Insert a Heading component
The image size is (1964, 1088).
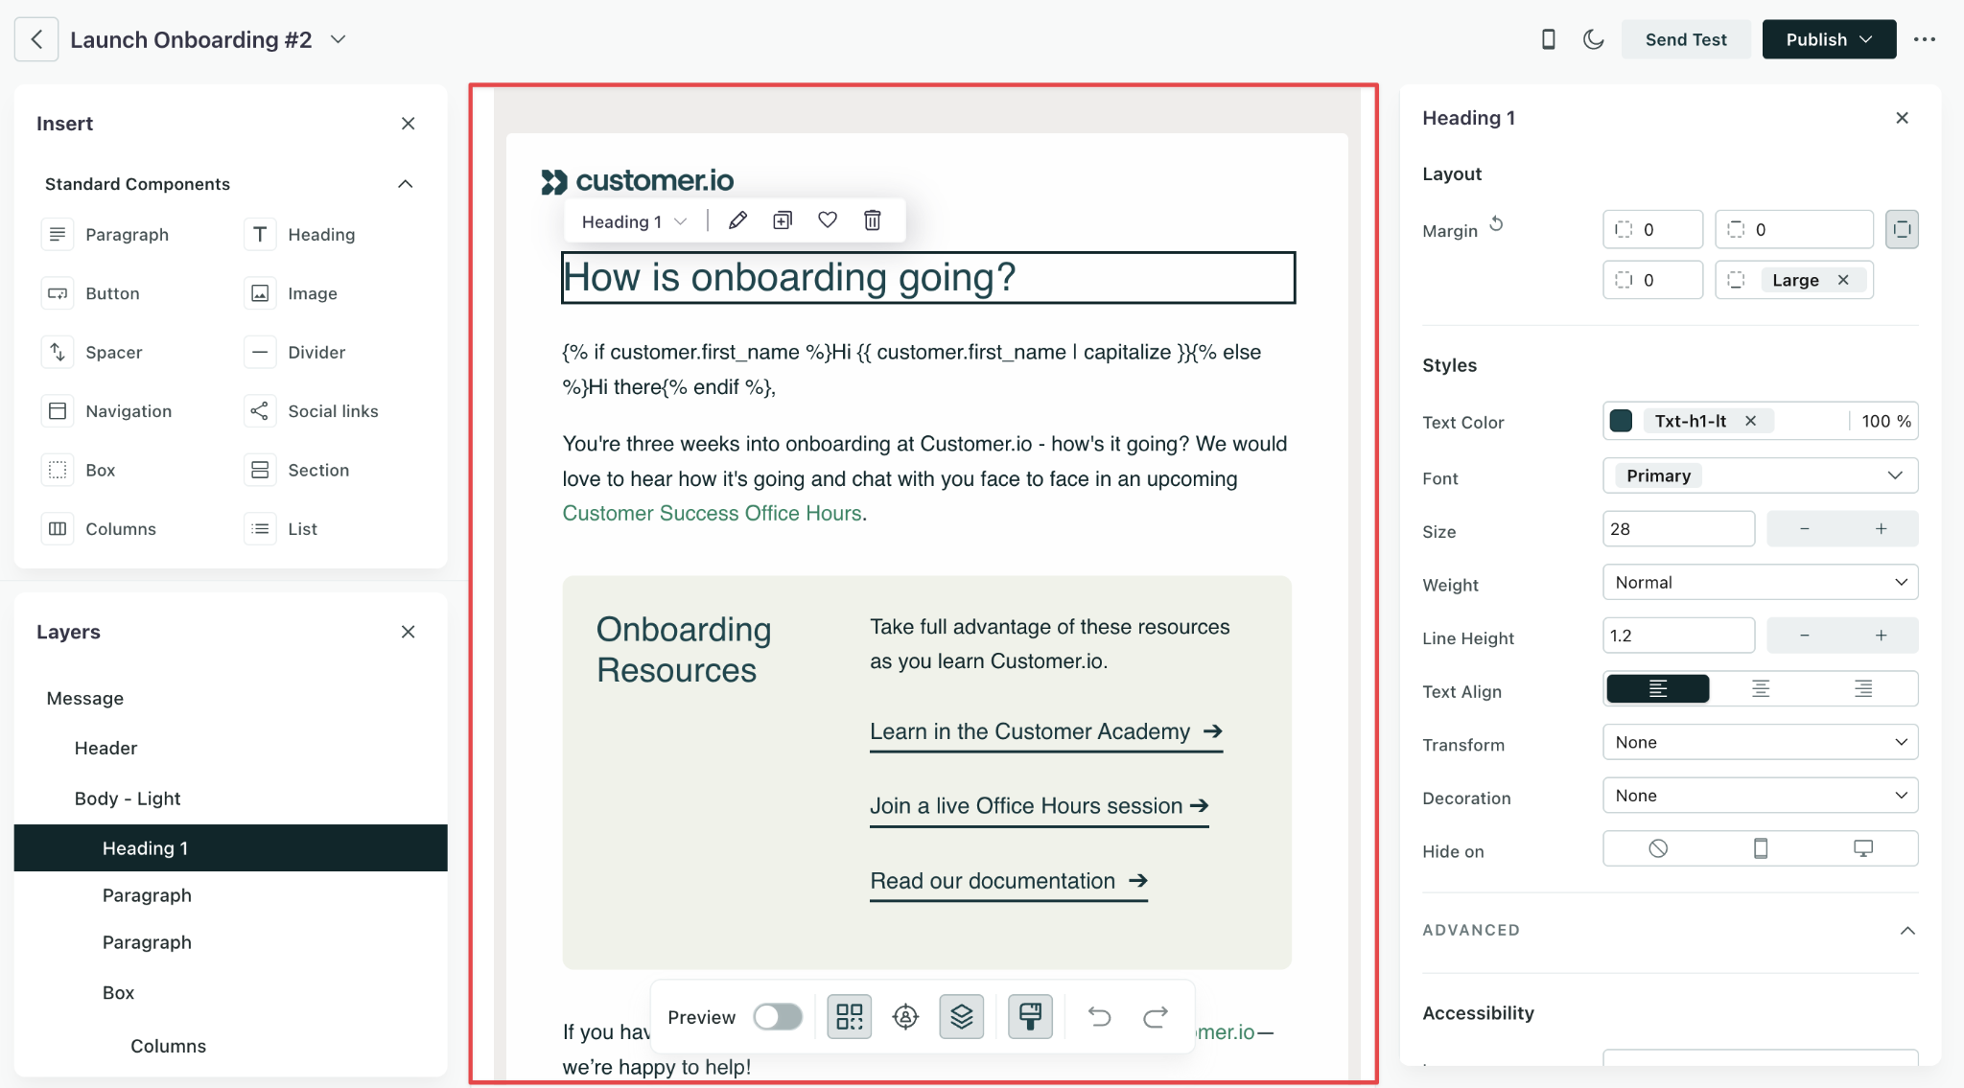[300, 235]
